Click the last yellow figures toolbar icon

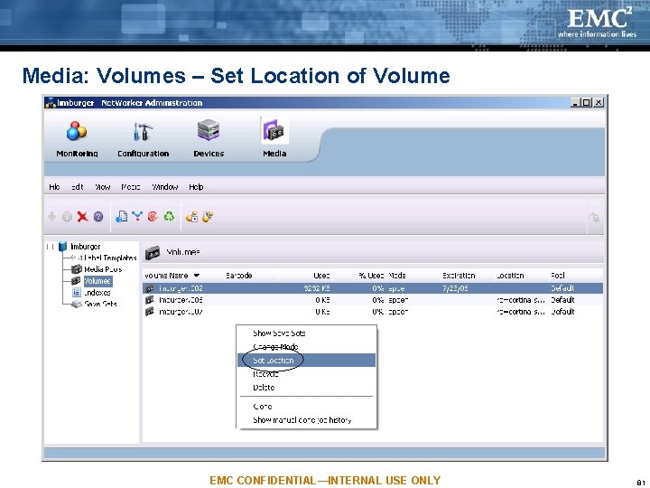208,217
